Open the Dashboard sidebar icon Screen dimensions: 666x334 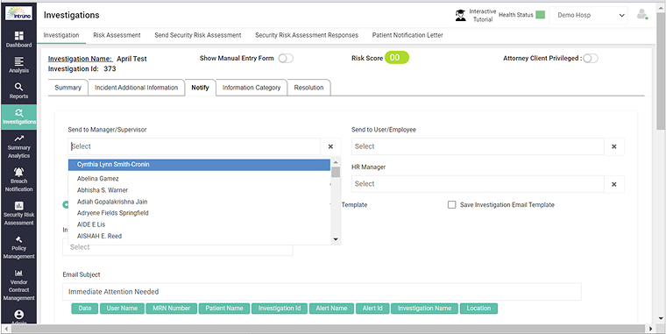(18, 36)
